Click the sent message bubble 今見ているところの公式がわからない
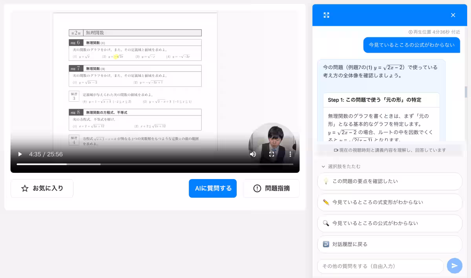The width and height of the screenshot is (471, 278). pyautogui.click(x=412, y=45)
